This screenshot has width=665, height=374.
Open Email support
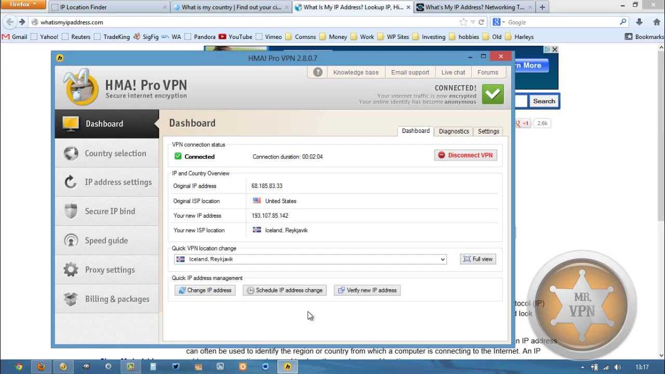pyautogui.click(x=410, y=72)
